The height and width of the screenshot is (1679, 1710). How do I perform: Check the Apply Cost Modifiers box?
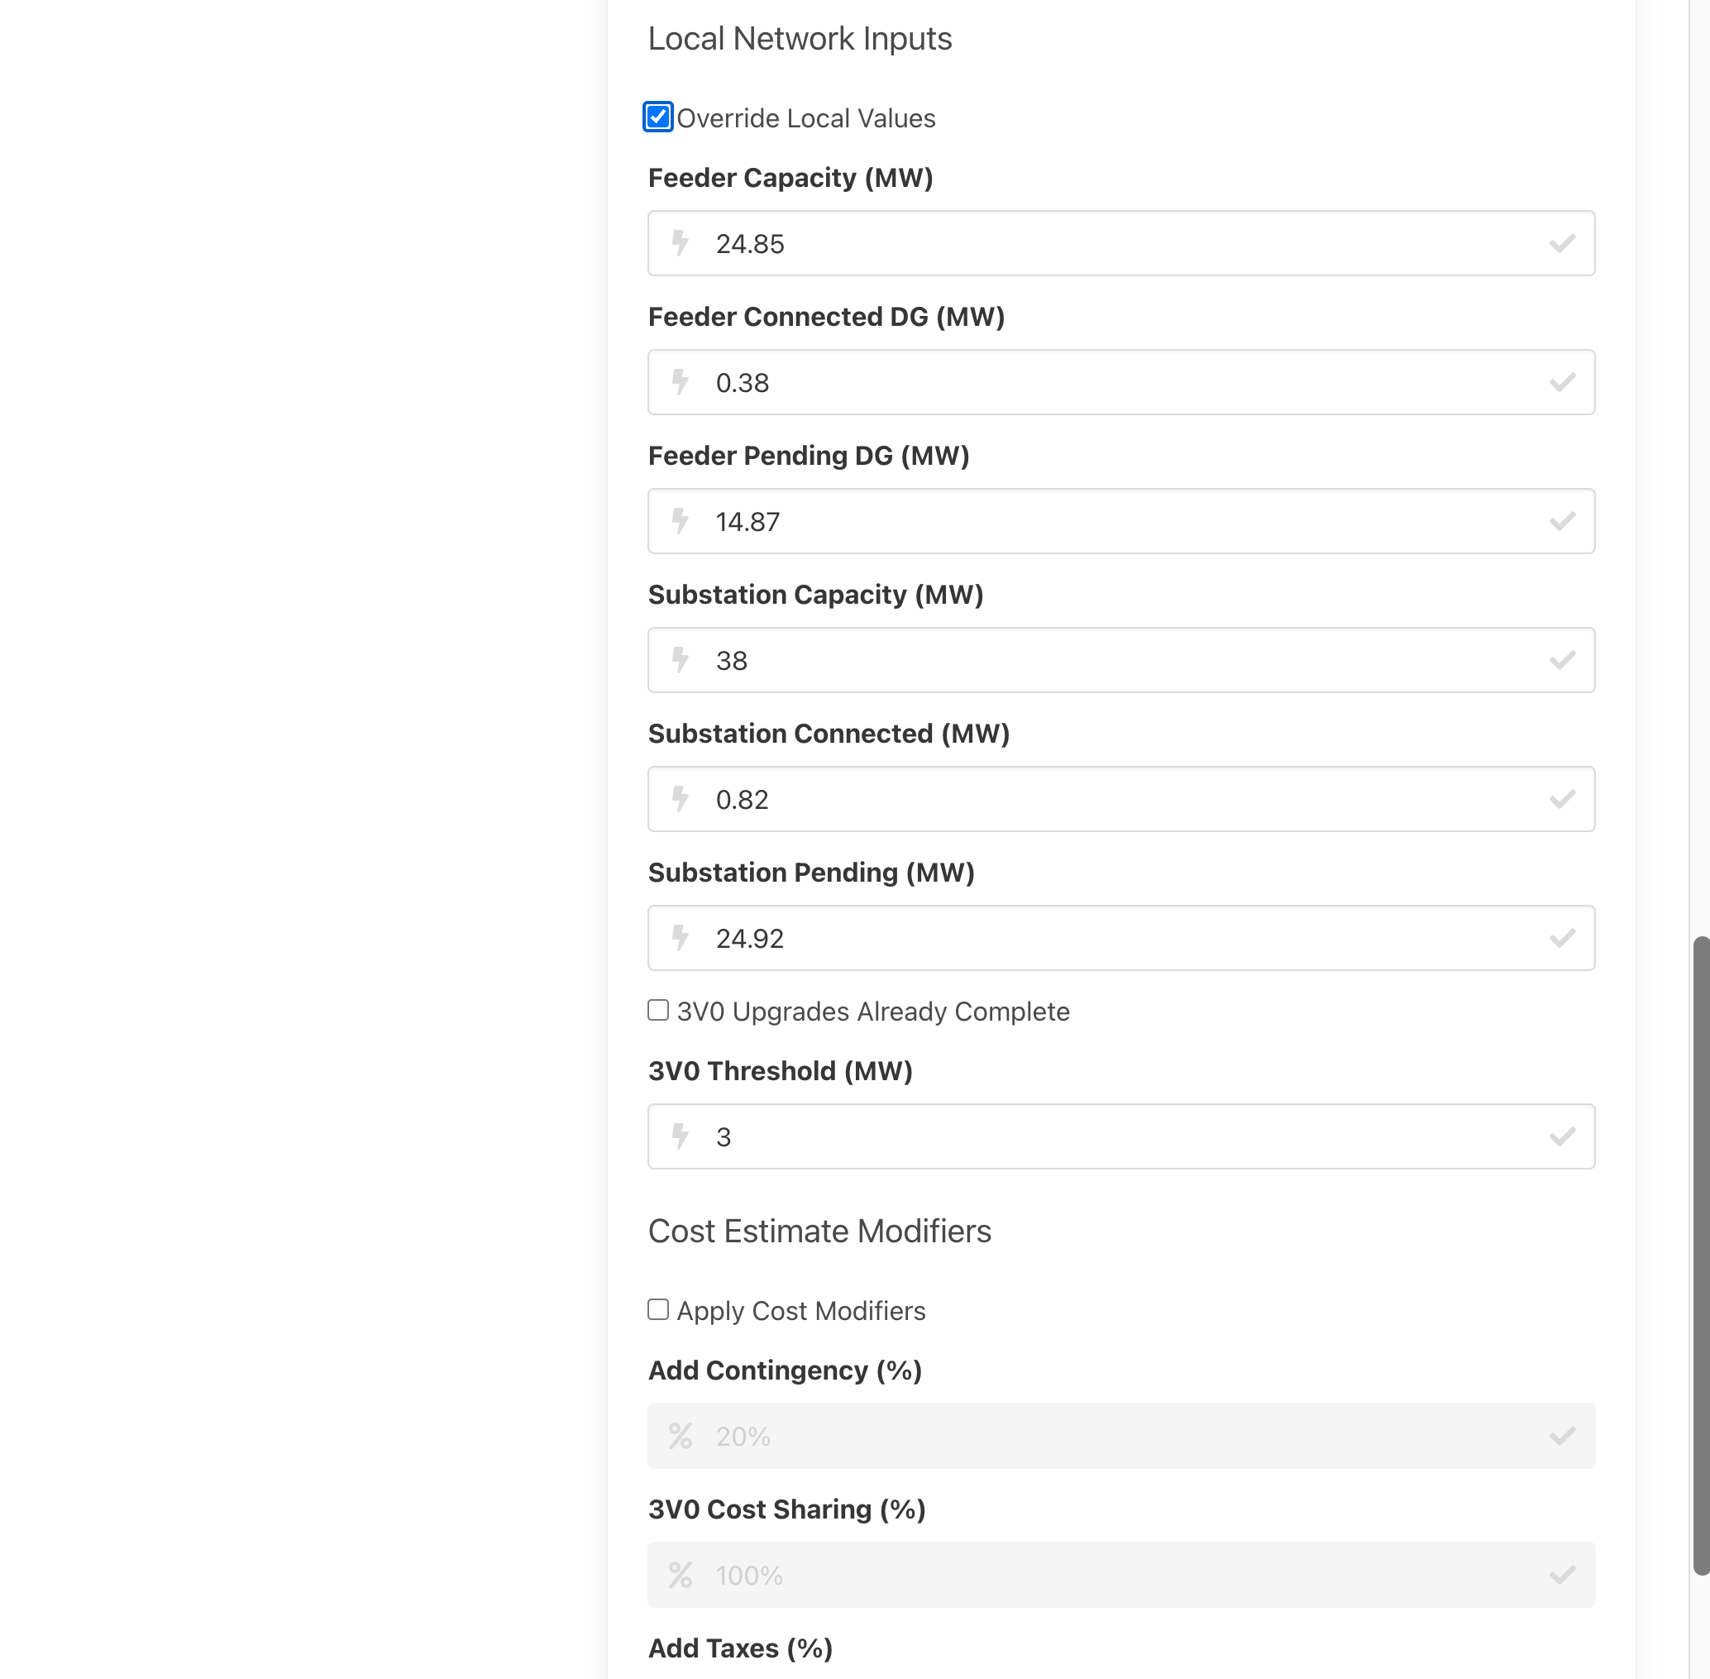click(x=658, y=1309)
